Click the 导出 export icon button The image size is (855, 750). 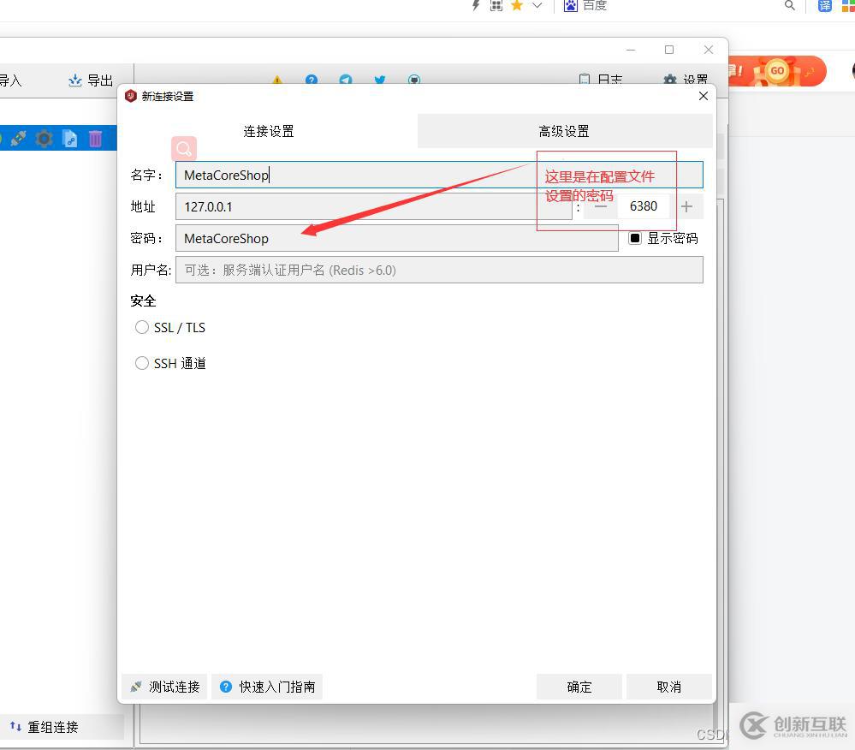click(91, 80)
